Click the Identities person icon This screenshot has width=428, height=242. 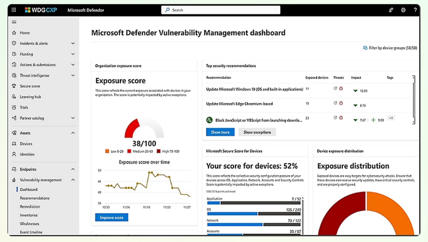(x=14, y=154)
